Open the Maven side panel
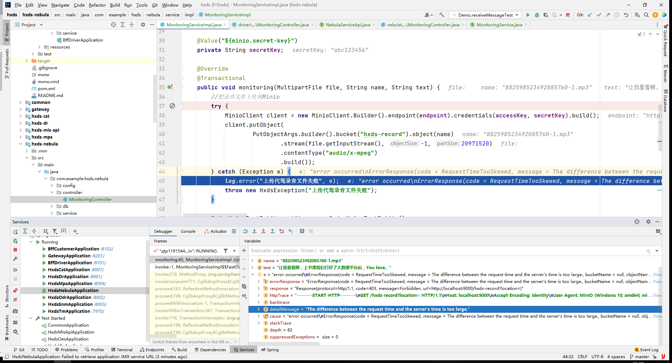 (x=665, y=74)
